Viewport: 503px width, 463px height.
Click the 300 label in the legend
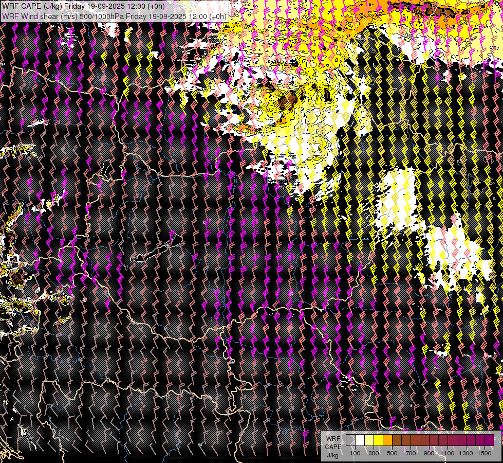374,453
